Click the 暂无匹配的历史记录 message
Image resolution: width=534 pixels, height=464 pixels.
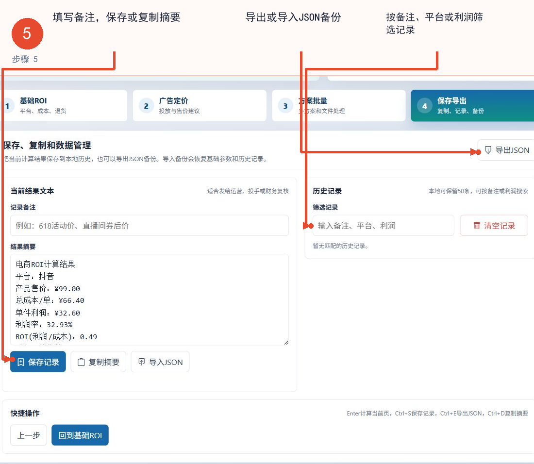pos(341,246)
